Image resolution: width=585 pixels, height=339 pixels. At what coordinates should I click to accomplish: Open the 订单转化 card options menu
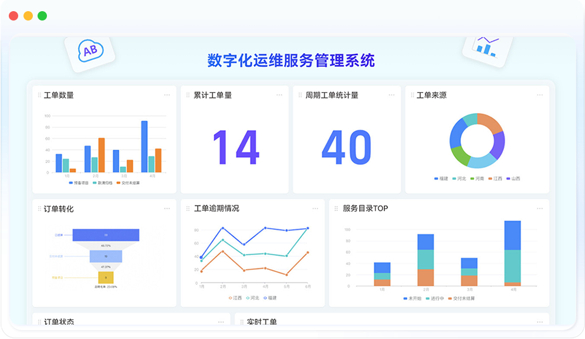tap(167, 208)
